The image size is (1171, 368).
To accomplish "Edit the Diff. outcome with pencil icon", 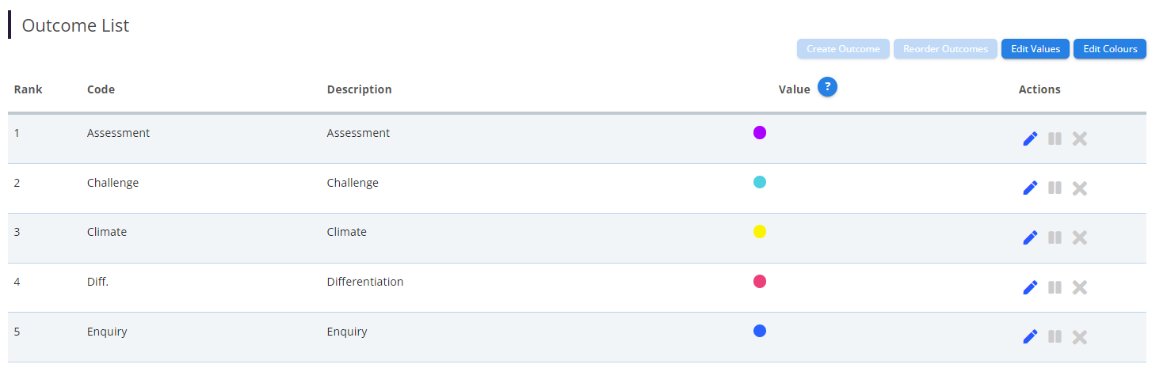I will (x=1030, y=287).
